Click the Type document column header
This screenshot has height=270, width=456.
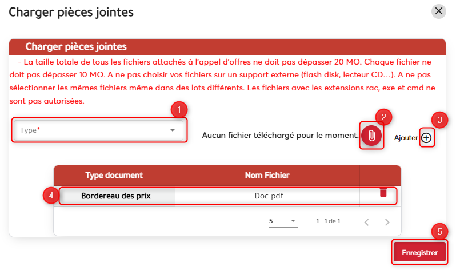[114, 175]
